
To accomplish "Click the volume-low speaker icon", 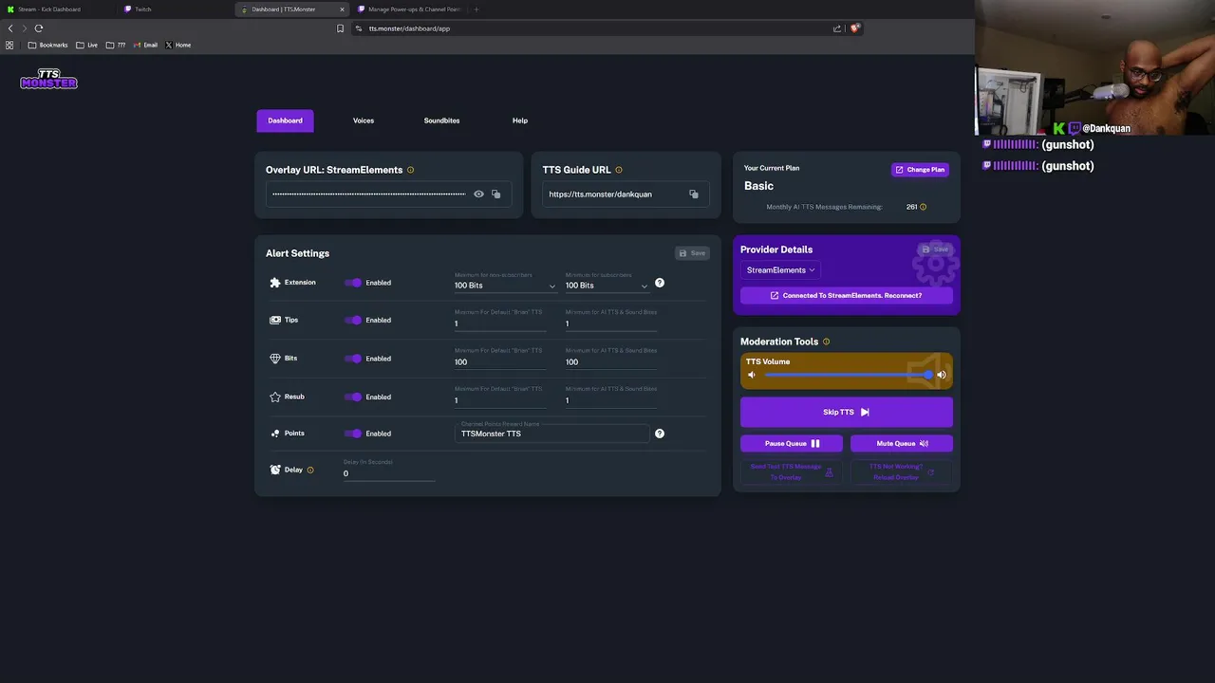I will 752,375.
